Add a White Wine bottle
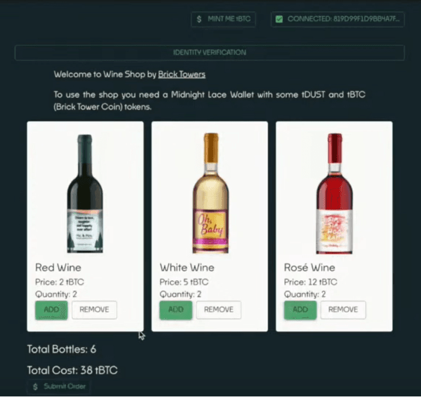Screen dimensions: 421x397 [176, 310]
